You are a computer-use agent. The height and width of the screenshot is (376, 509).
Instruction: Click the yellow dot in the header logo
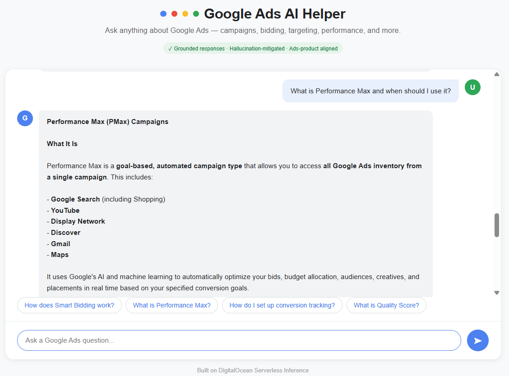pyautogui.click(x=185, y=14)
